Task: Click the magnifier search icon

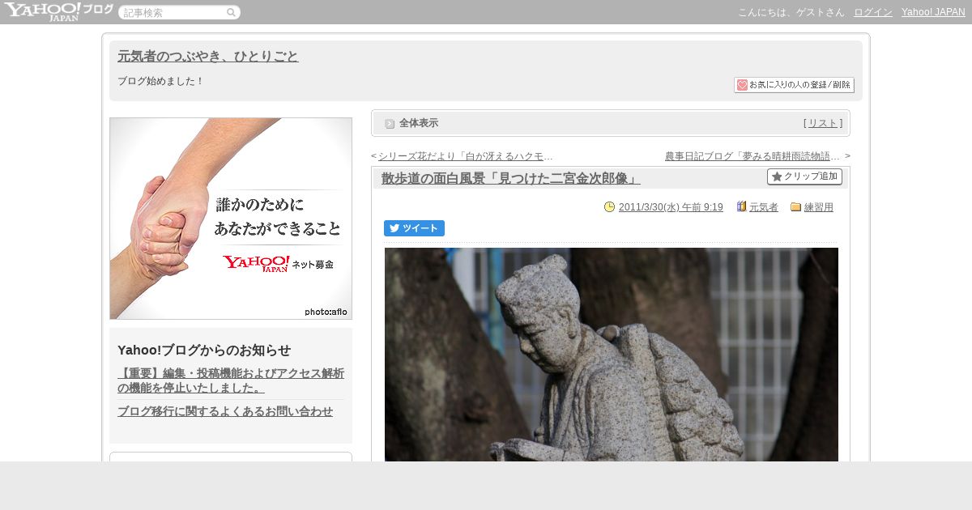Action: [231, 12]
